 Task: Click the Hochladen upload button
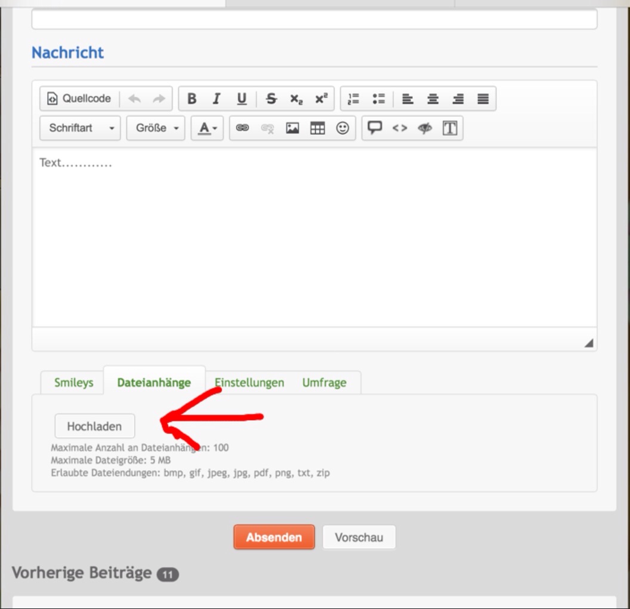coord(95,426)
